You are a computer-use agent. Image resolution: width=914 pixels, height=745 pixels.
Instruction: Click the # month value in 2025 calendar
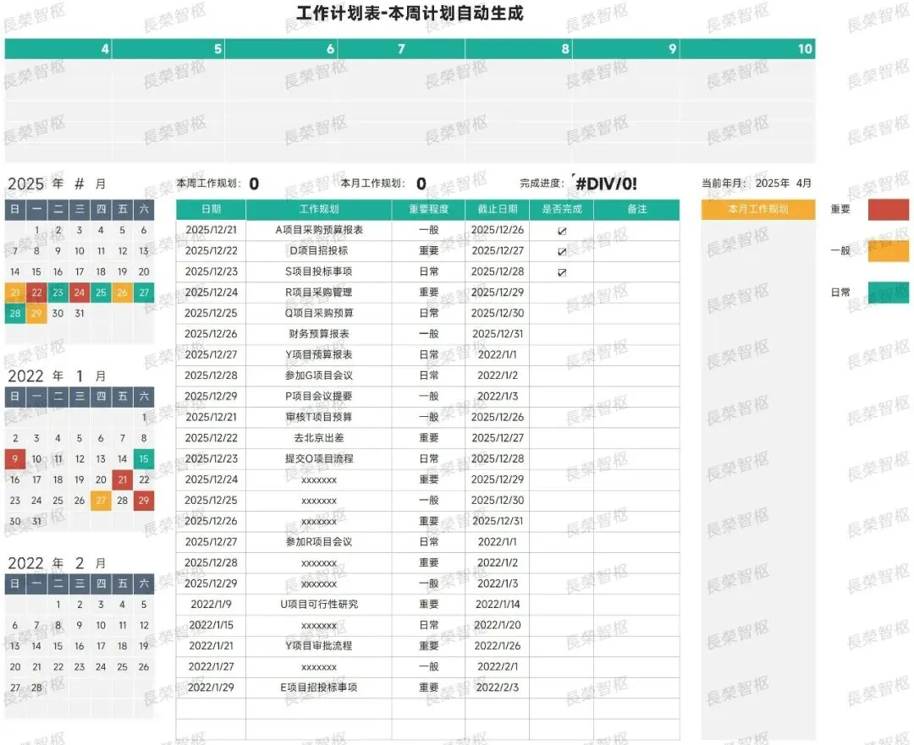80,184
